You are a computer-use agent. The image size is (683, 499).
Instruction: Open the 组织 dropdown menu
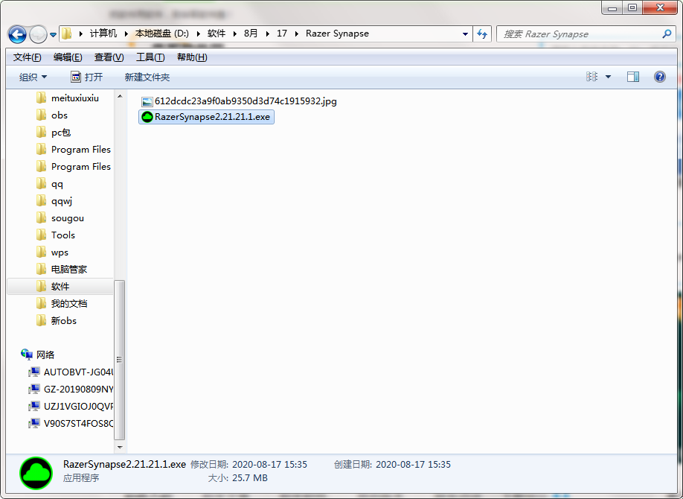pyautogui.click(x=33, y=77)
